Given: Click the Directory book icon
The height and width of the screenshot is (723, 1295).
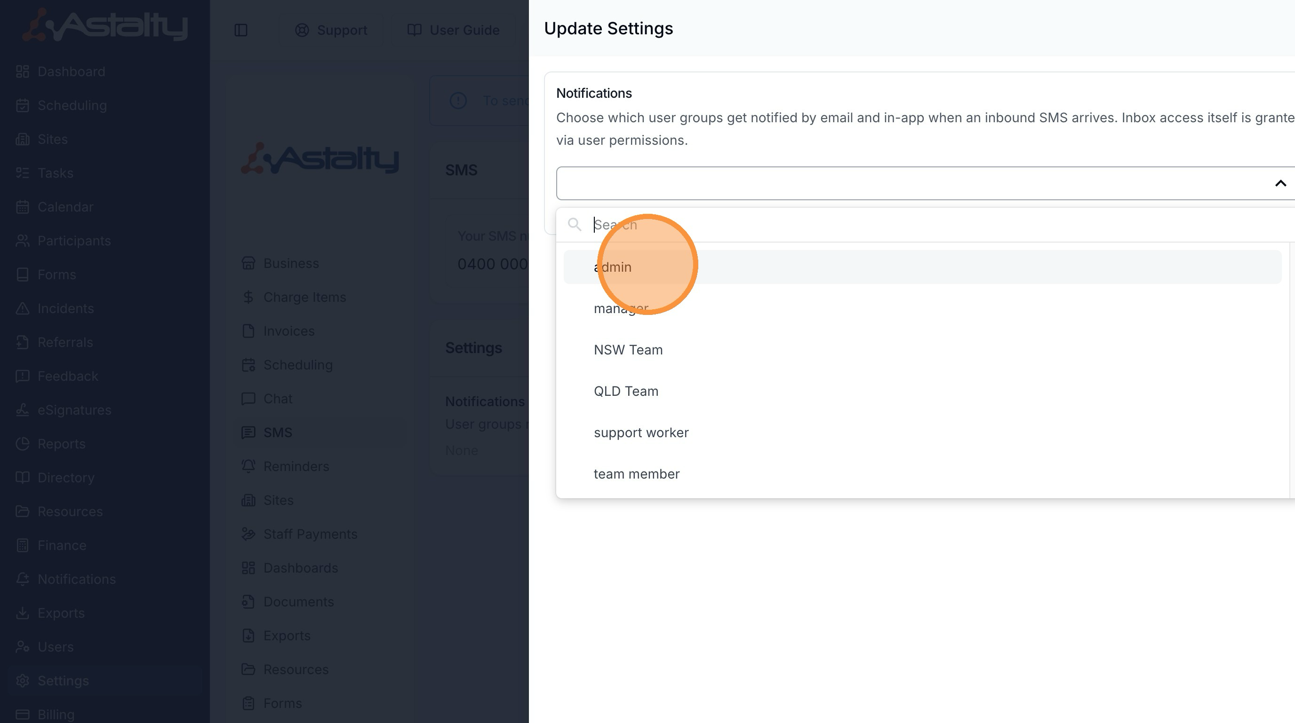Looking at the screenshot, I should [x=22, y=478].
